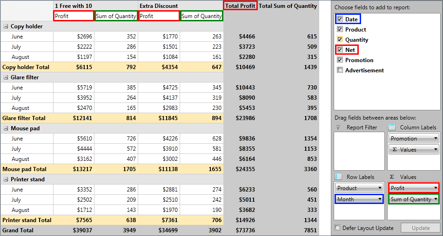Click the $14926 Printer stand total profit

[245, 220]
